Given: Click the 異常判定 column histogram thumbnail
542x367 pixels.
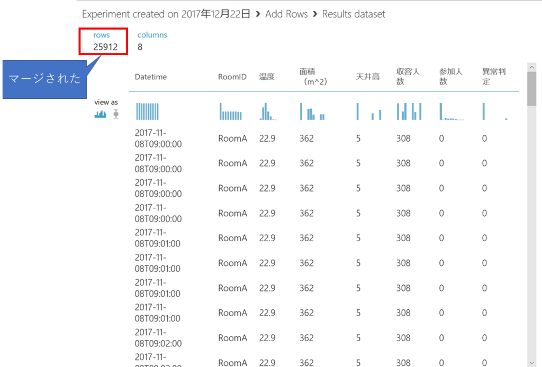Looking at the screenshot, I should [x=495, y=112].
